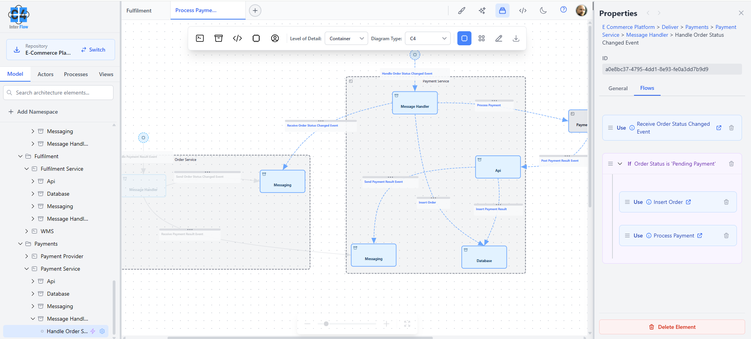Delete the If Order Status condition
Viewport: 751px width, 339px height.
[x=731, y=164]
